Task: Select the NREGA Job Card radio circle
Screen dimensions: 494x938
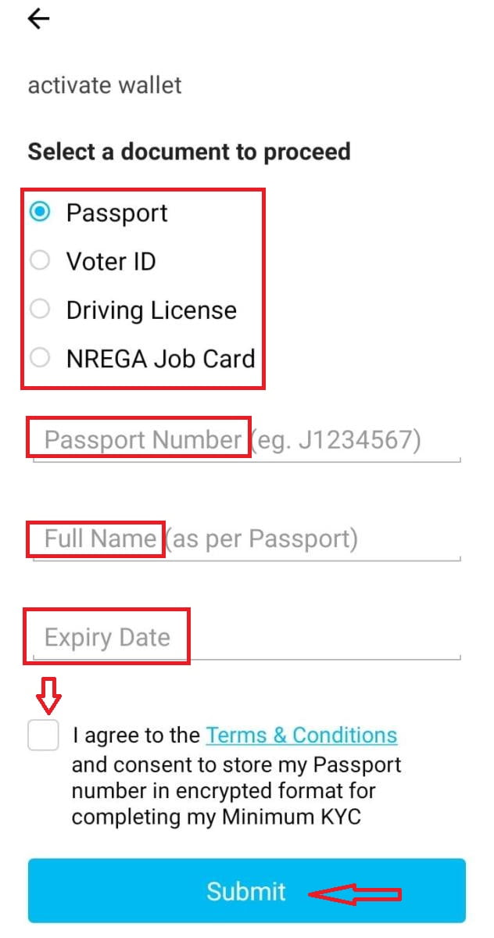Action: [40, 358]
